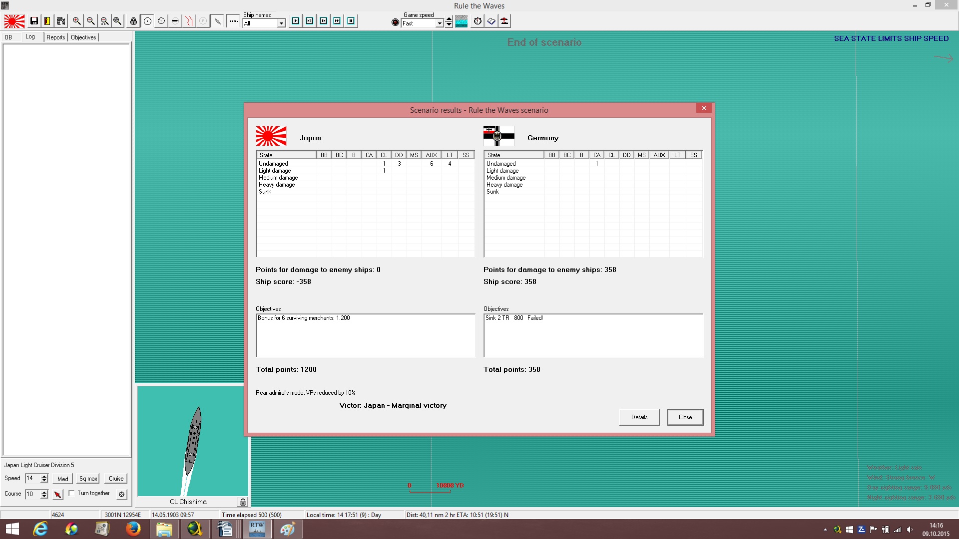Click the first play-turn button
Viewport: 959px width, 539px height.
tap(296, 21)
